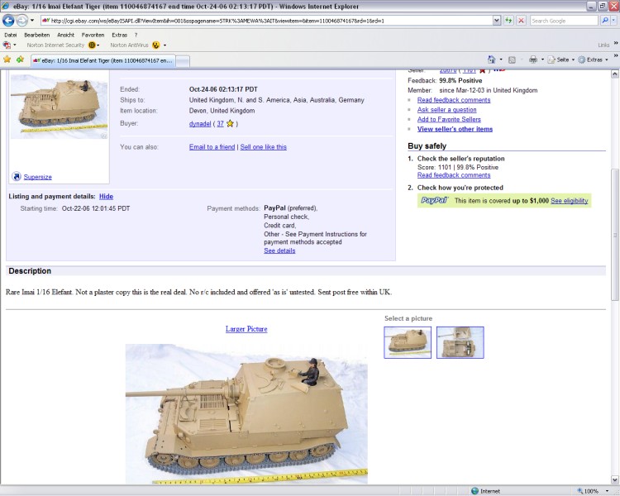The height and width of the screenshot is (496, 620).
Task: Open the Bearbeiten menu
Action: (36, 35)
